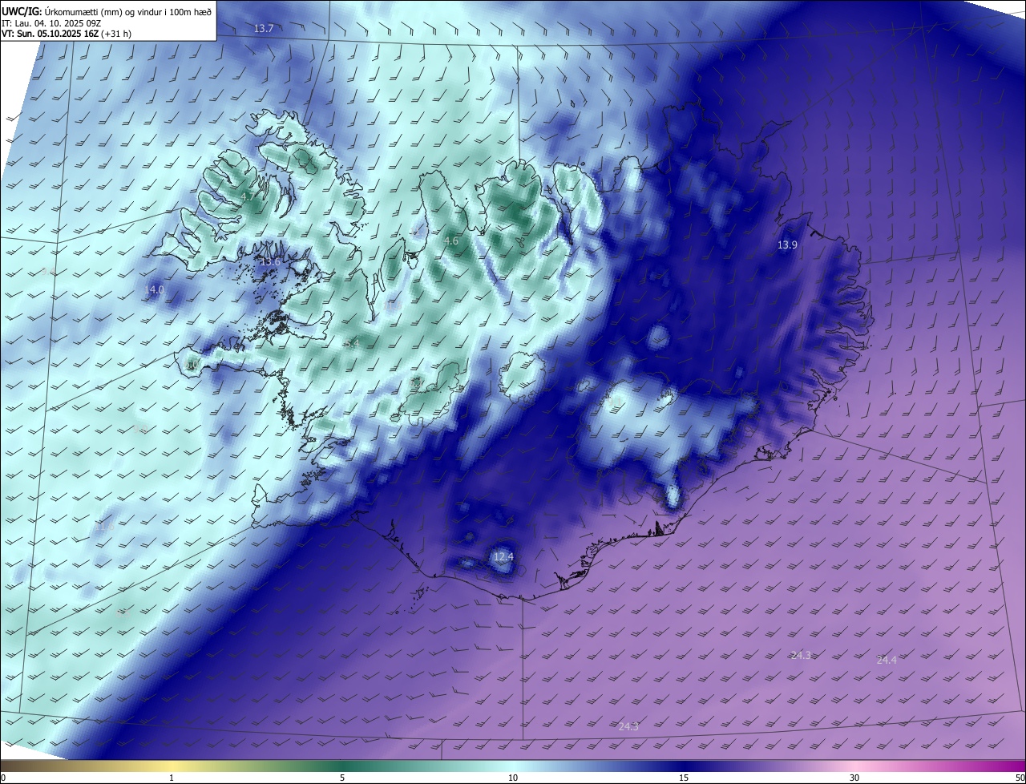Click the color scale label 0
Screen dimensions: 1026x784
pyautogui.click(x=2, y=778)
